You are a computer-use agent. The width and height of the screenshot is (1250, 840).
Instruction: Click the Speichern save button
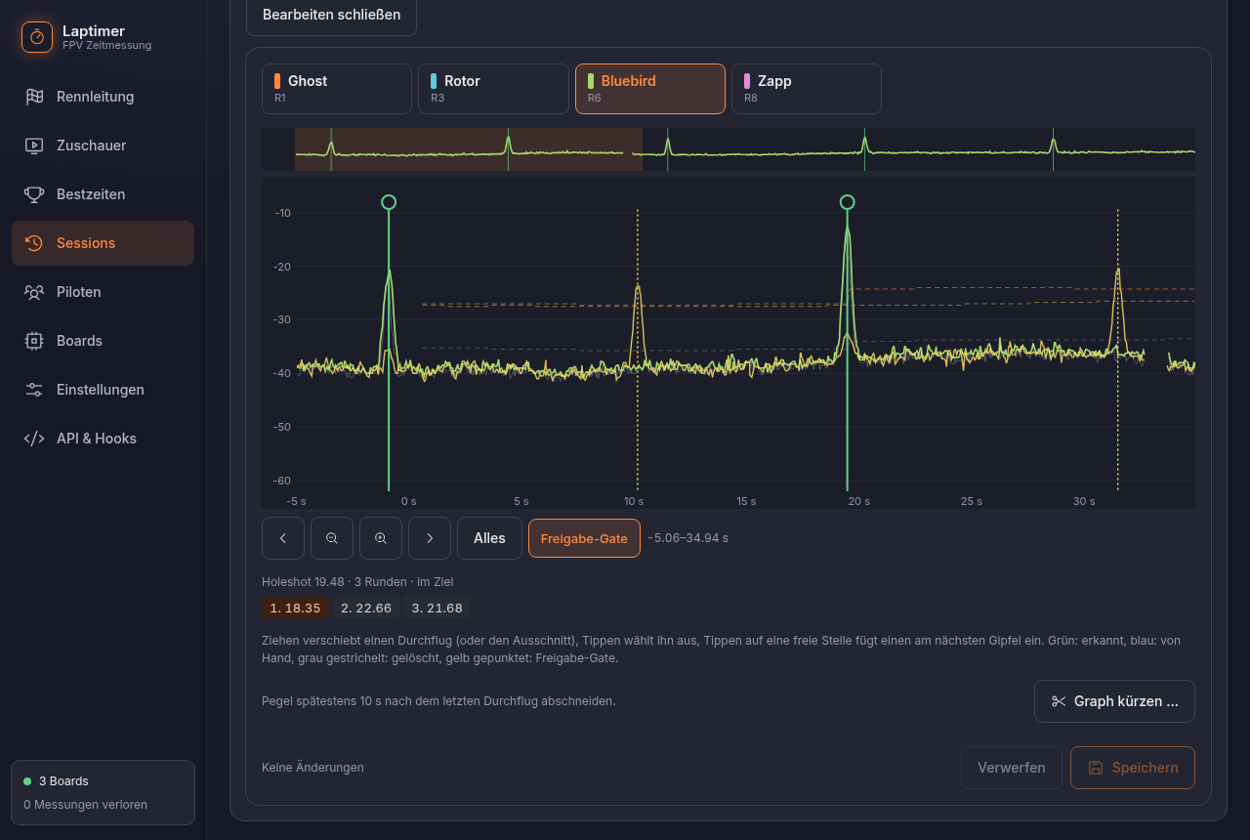1133,768
